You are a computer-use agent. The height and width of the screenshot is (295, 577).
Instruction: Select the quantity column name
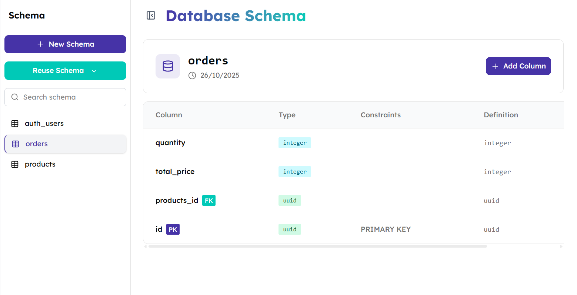170,143
